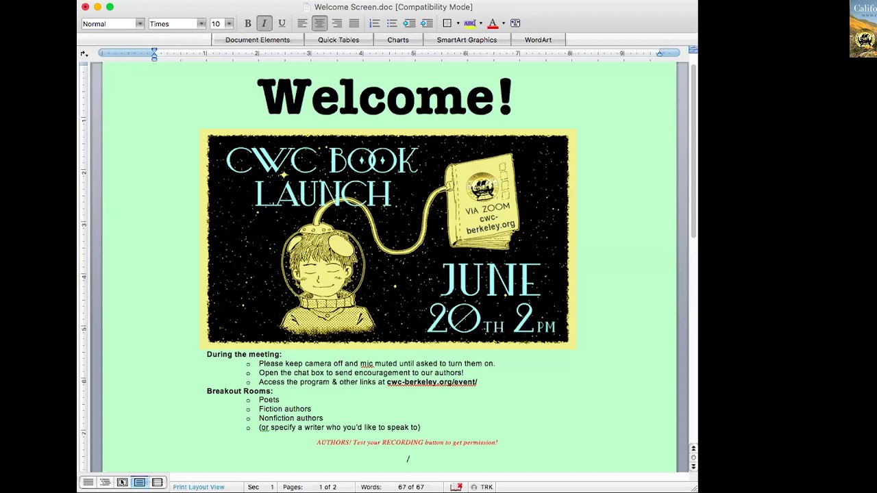Viewport: 877px width, 493px height.
Task: Click the red AUTHORS recording notice
Action: (x=407, y=442)
